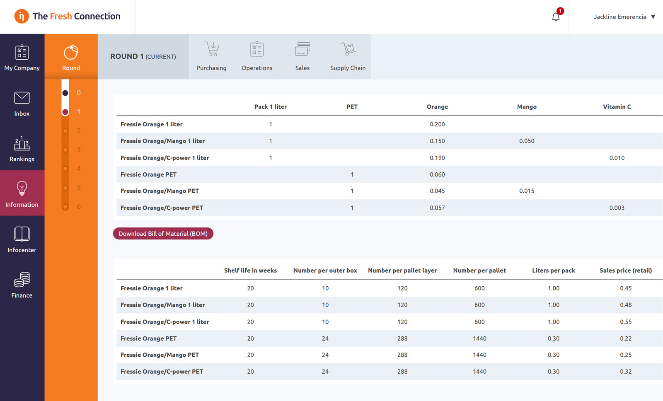
Task: Click the 'Orange' column header
Action: [437, 107]
